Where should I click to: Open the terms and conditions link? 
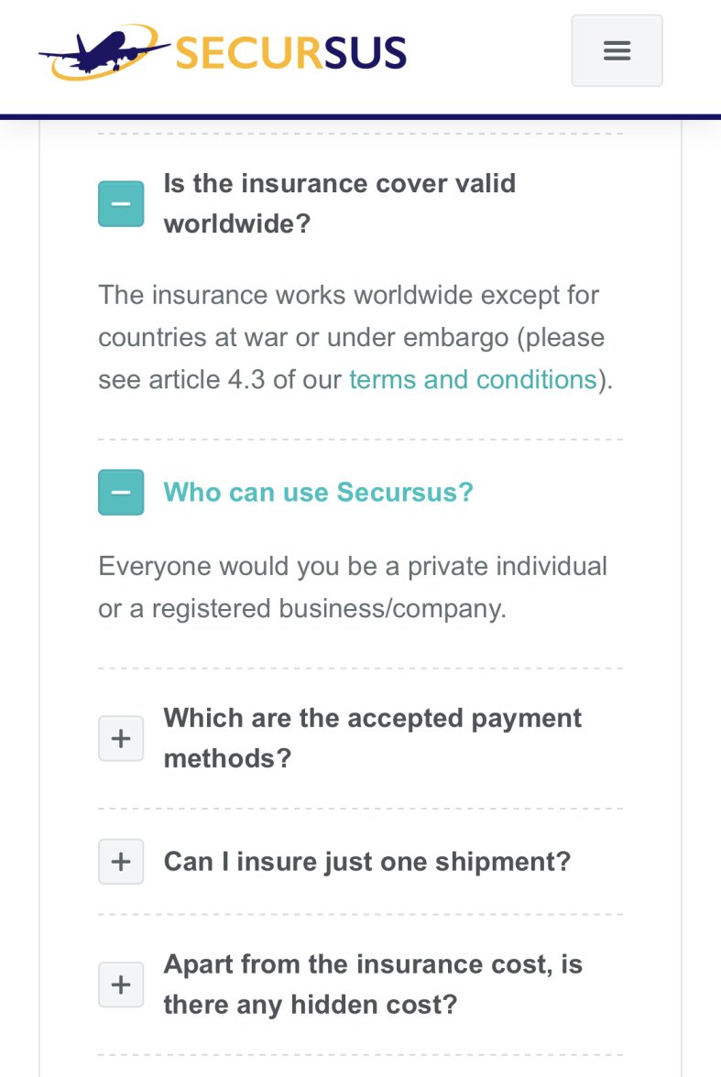[473, 379]
